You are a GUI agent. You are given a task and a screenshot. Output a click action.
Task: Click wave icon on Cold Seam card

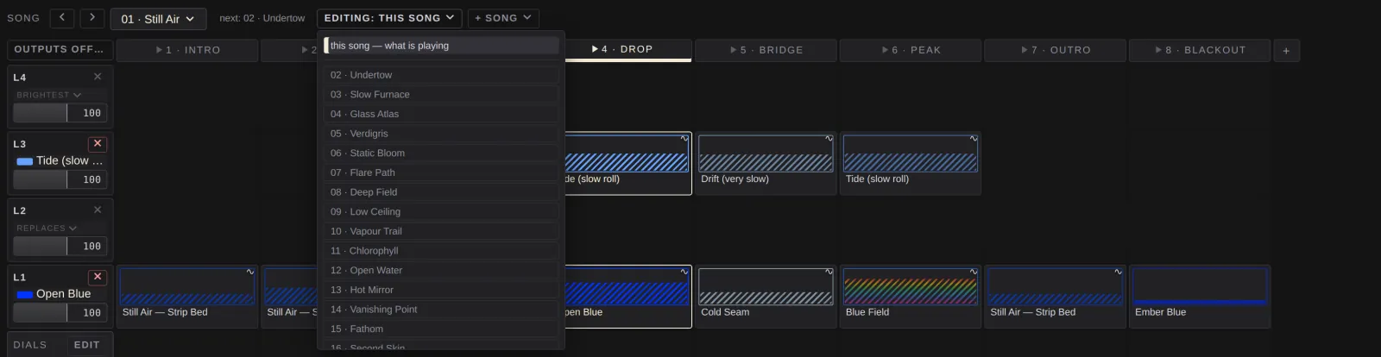coord(829,272)
